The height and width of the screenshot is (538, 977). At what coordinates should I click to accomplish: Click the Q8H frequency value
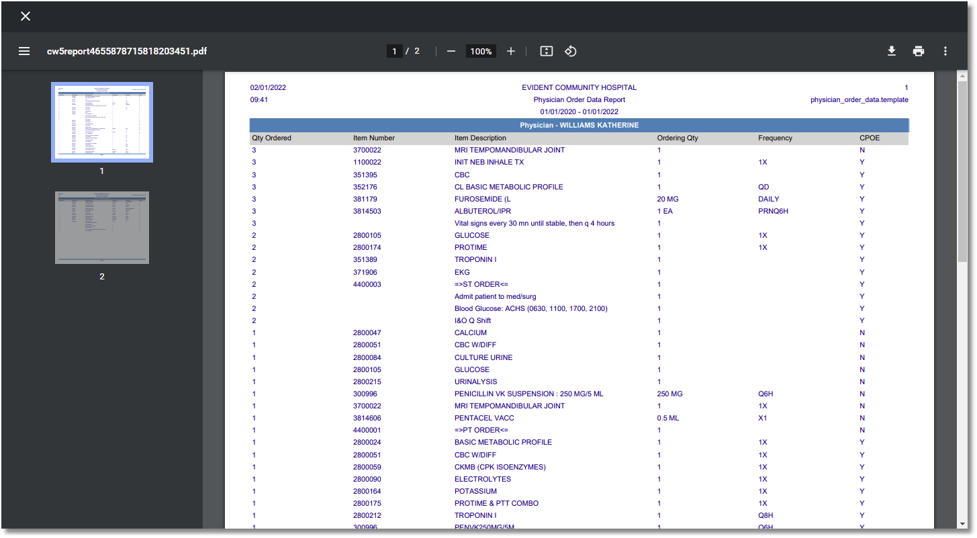coord(766,515)
